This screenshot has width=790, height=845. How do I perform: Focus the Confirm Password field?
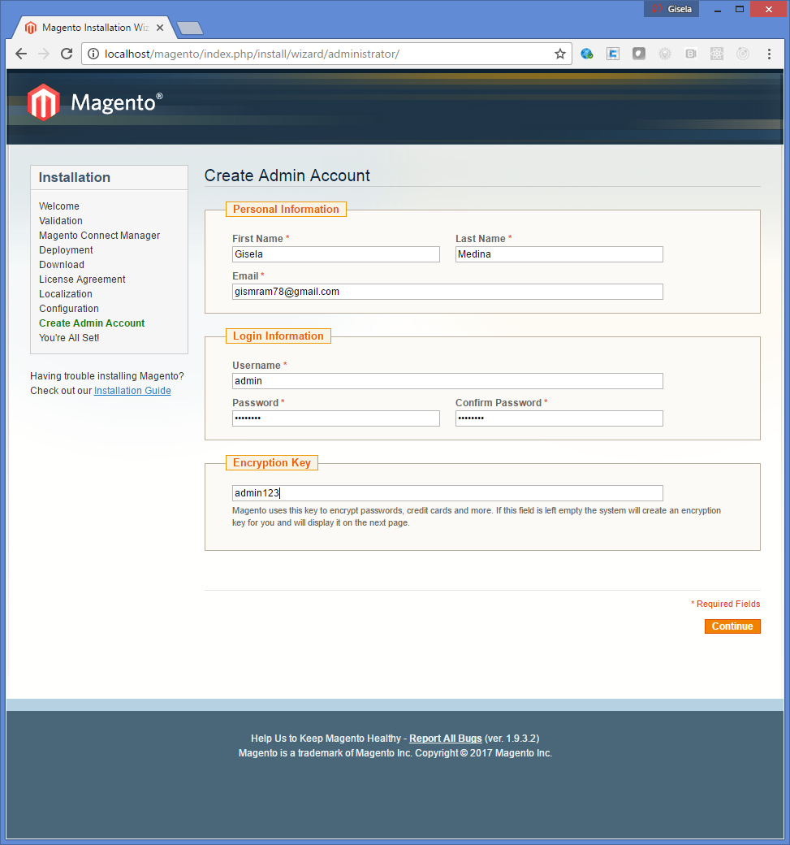tap(559, 418)
